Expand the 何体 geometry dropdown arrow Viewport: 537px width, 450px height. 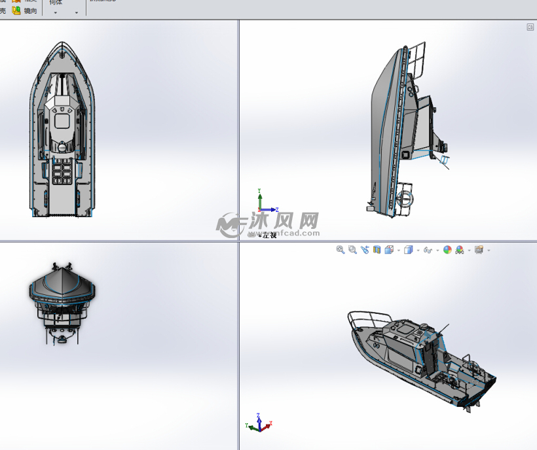56,12
